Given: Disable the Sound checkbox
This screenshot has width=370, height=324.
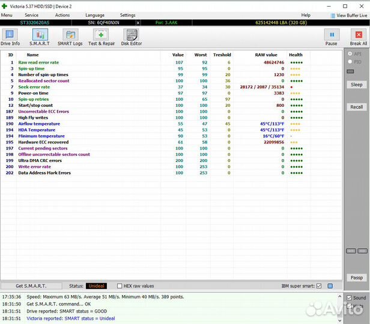Looking at the screenshot, I should 350,298.
